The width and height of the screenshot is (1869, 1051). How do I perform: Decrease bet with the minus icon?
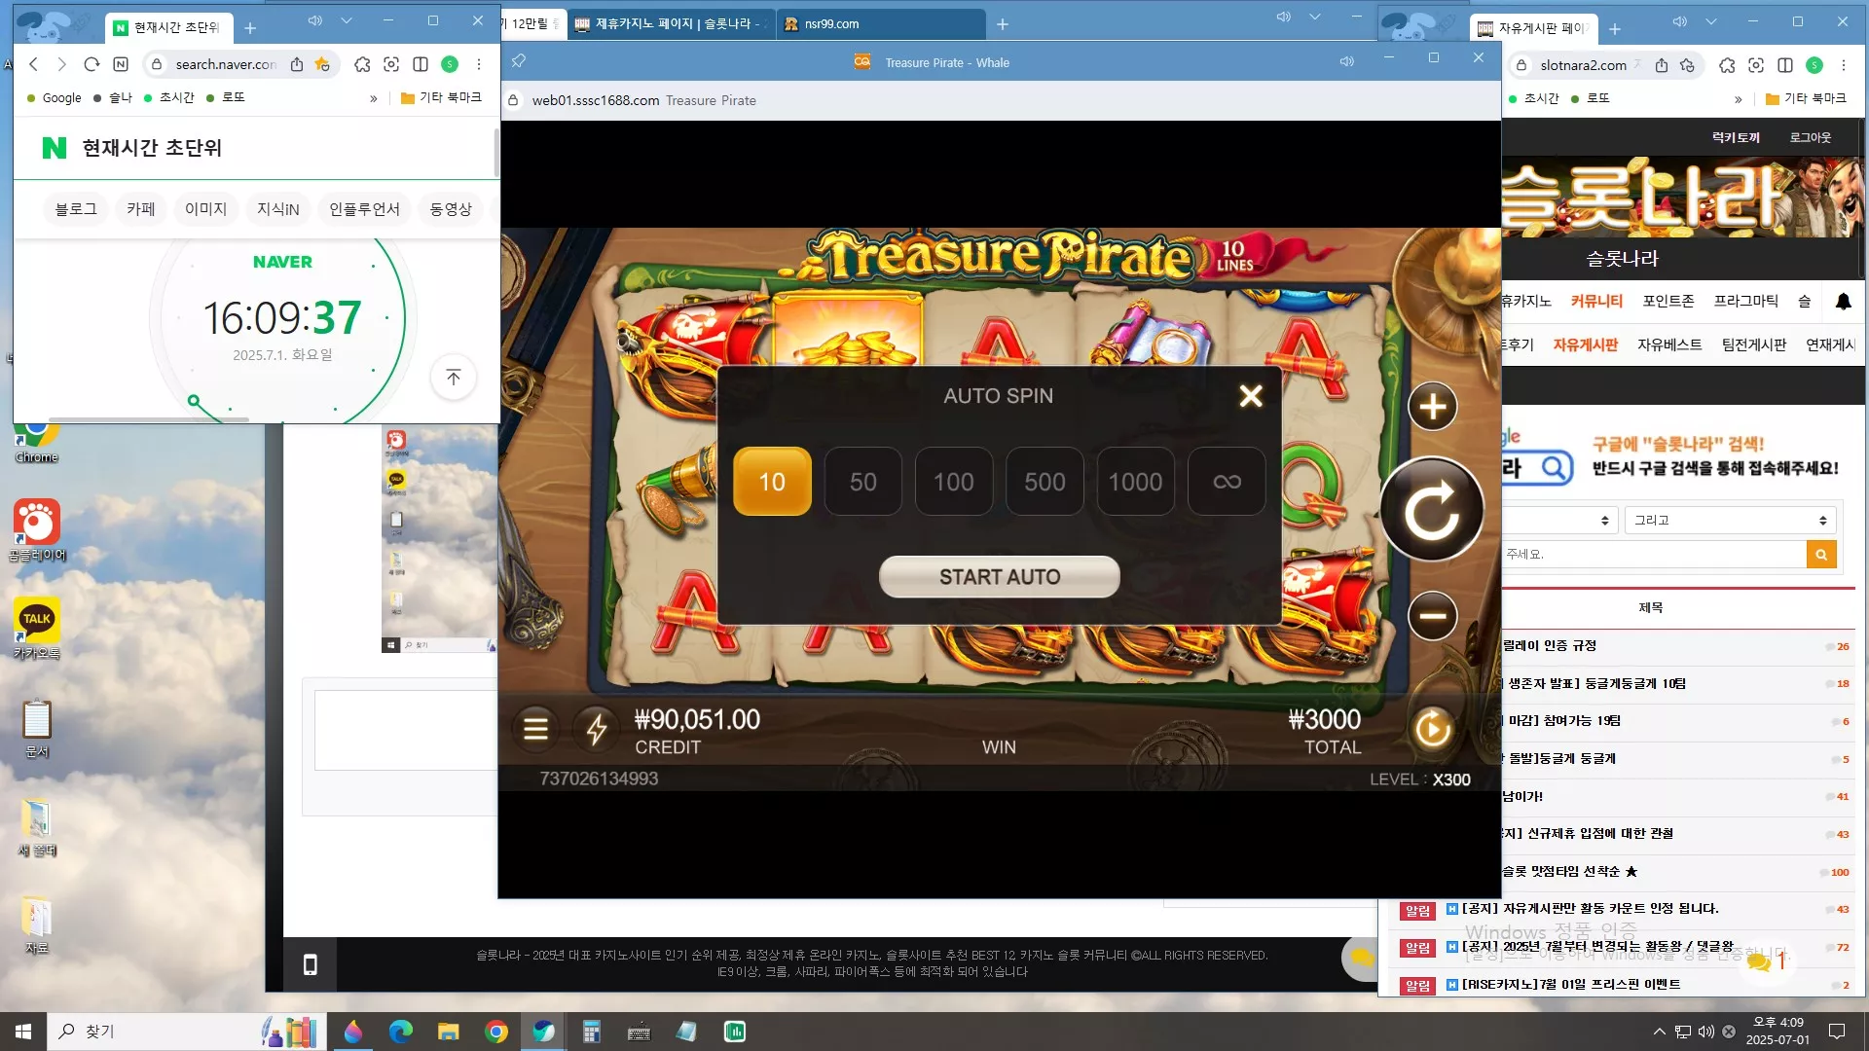1433,616
